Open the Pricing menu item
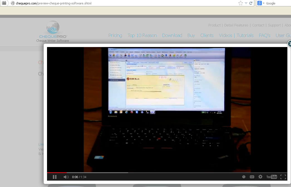291x187 pixels. coord(115,35)
